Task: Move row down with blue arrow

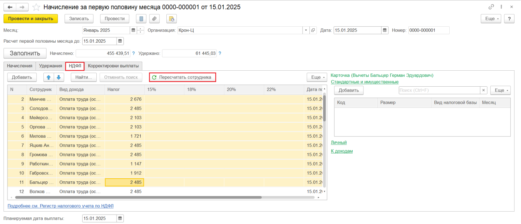Action: (59, 77)
